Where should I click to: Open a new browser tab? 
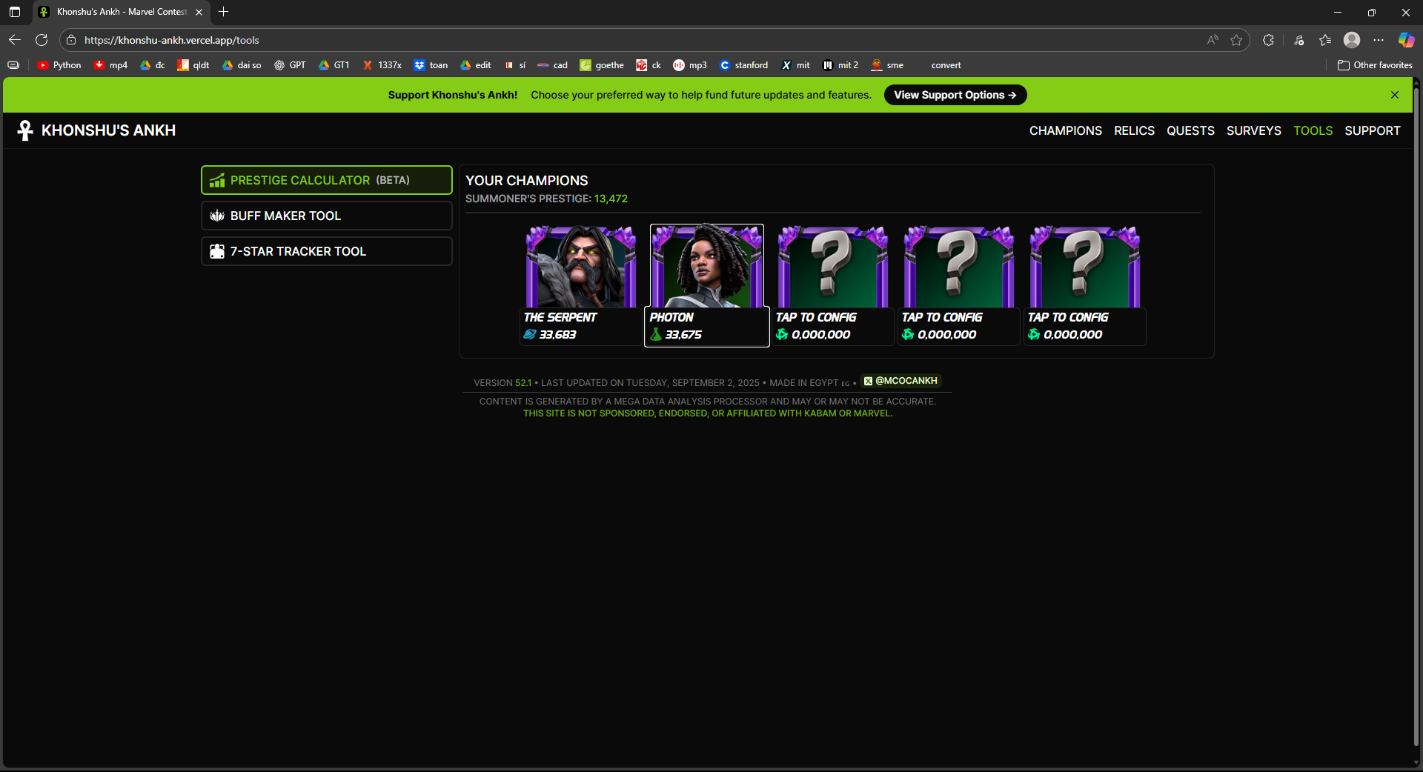click(223, 12)
